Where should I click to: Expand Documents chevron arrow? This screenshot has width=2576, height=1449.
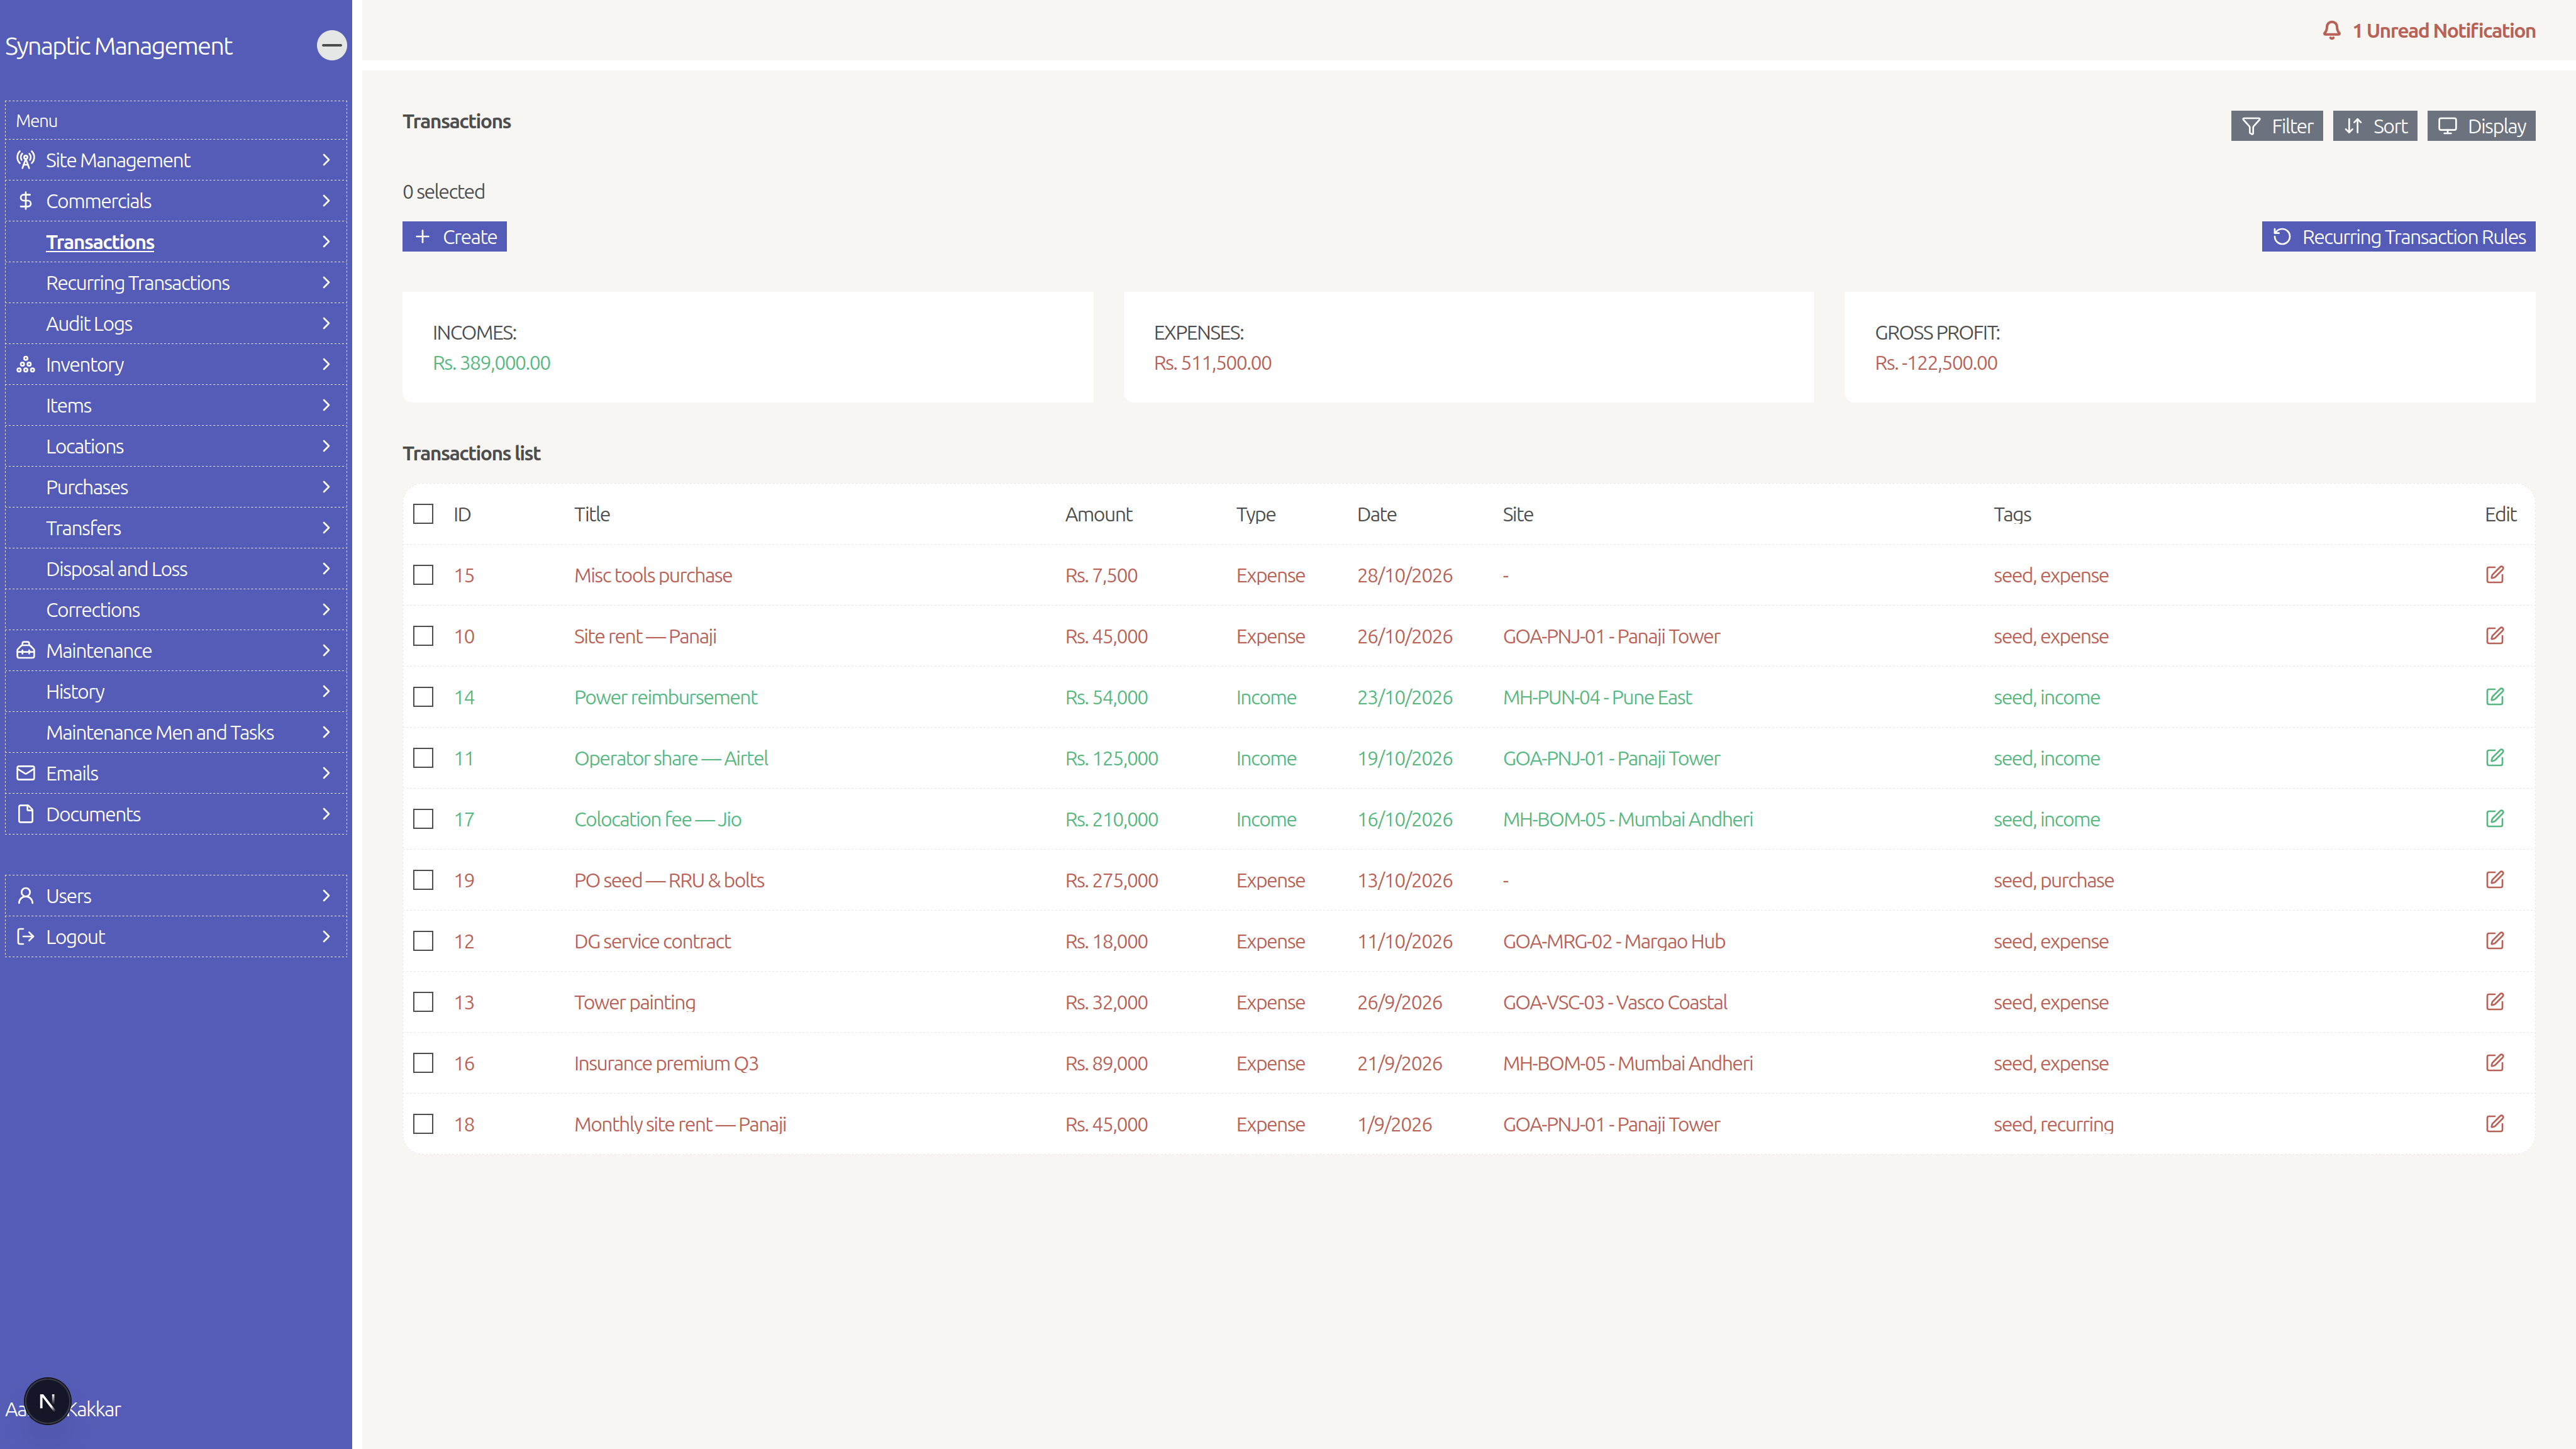pyautogui.click(x=326, y=814)
